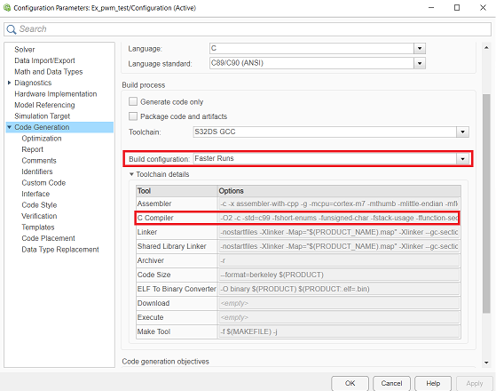Open the Language dropdown
The width and height of the screenshot is (496, 391).
420,49
